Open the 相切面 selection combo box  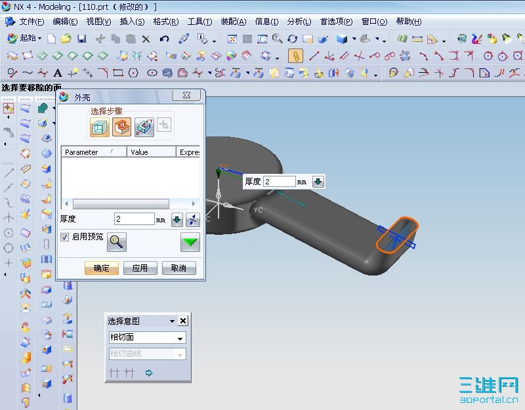tap(147, 337)
